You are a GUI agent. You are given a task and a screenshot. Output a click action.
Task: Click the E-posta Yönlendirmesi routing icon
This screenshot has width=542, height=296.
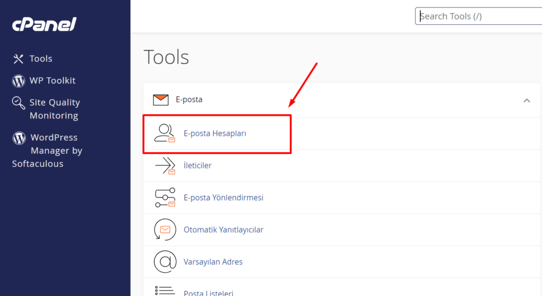click(165, 197)
